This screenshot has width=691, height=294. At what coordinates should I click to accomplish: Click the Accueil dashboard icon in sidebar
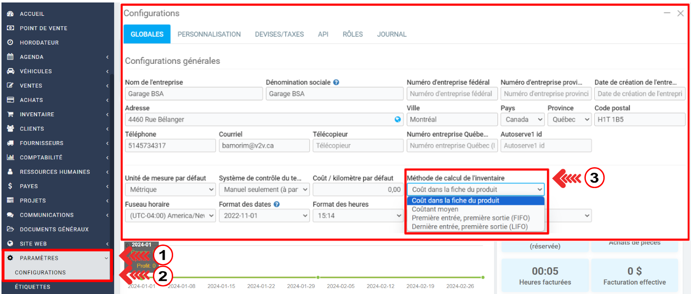(x=10, y=14)
